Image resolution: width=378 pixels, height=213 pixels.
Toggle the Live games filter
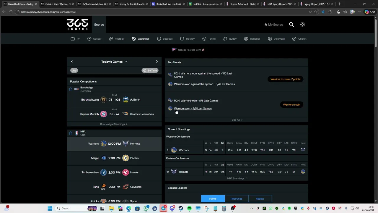coord(74,70)
